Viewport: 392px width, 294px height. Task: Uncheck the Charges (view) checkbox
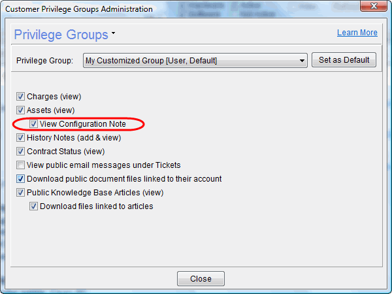[21, 97]
